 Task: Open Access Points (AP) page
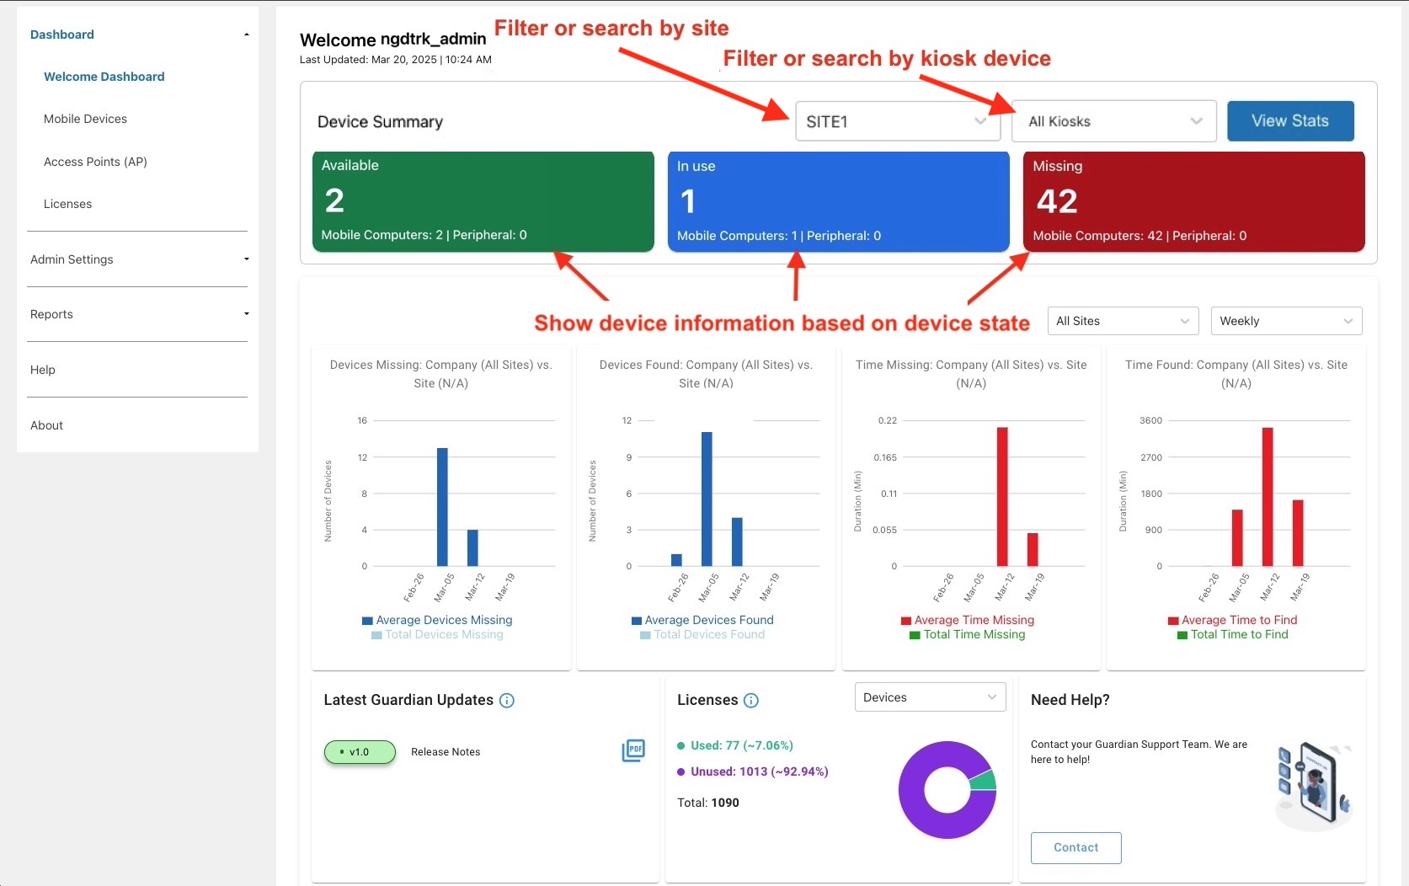[x=95, y=162]
